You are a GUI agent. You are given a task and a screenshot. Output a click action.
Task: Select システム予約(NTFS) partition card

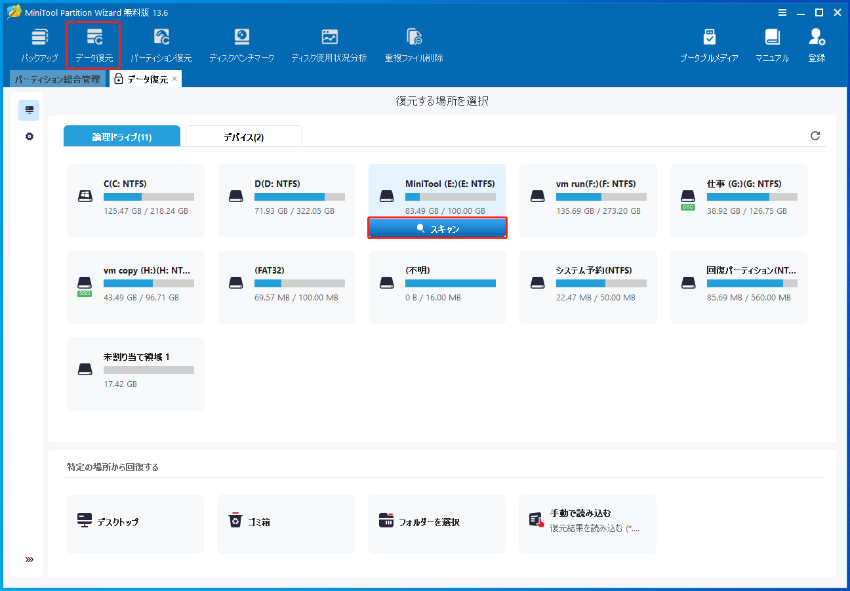coord(588,287)
